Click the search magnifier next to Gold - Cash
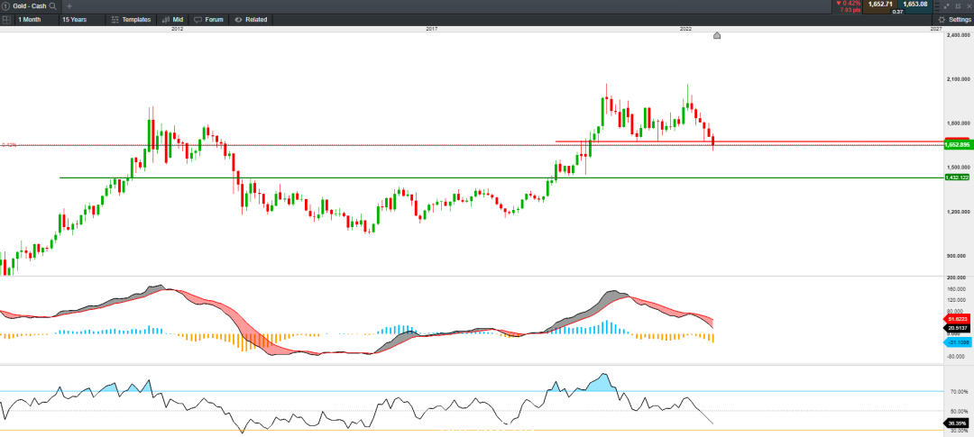 (x=54, y=5)
